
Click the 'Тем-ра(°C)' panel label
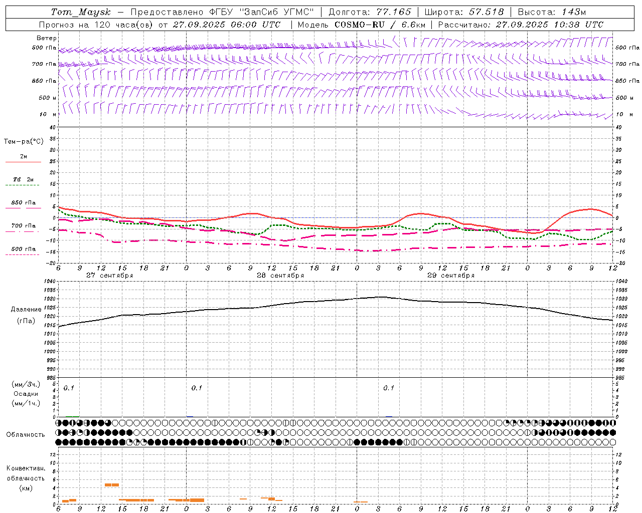24,142
